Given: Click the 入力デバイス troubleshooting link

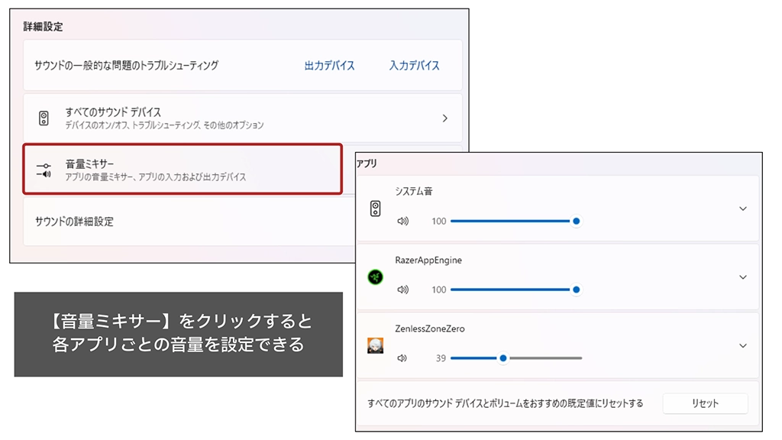Looking at the screenshot, I should [414, 66].
